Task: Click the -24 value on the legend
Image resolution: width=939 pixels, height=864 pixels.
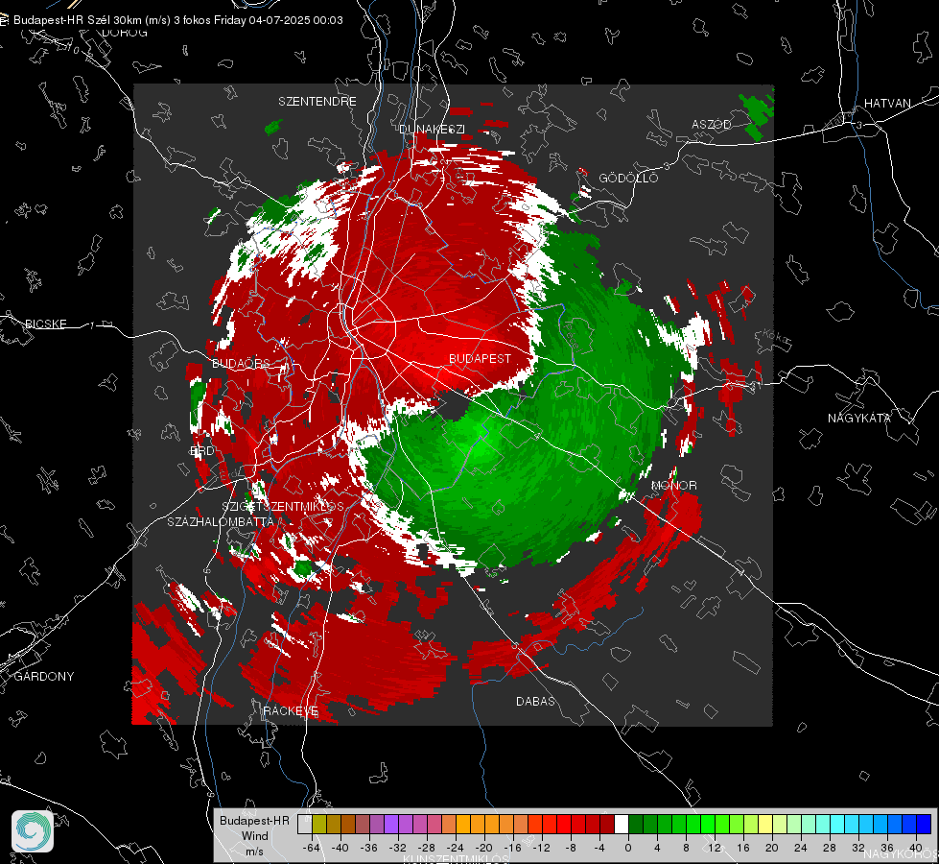Action: 456,848
